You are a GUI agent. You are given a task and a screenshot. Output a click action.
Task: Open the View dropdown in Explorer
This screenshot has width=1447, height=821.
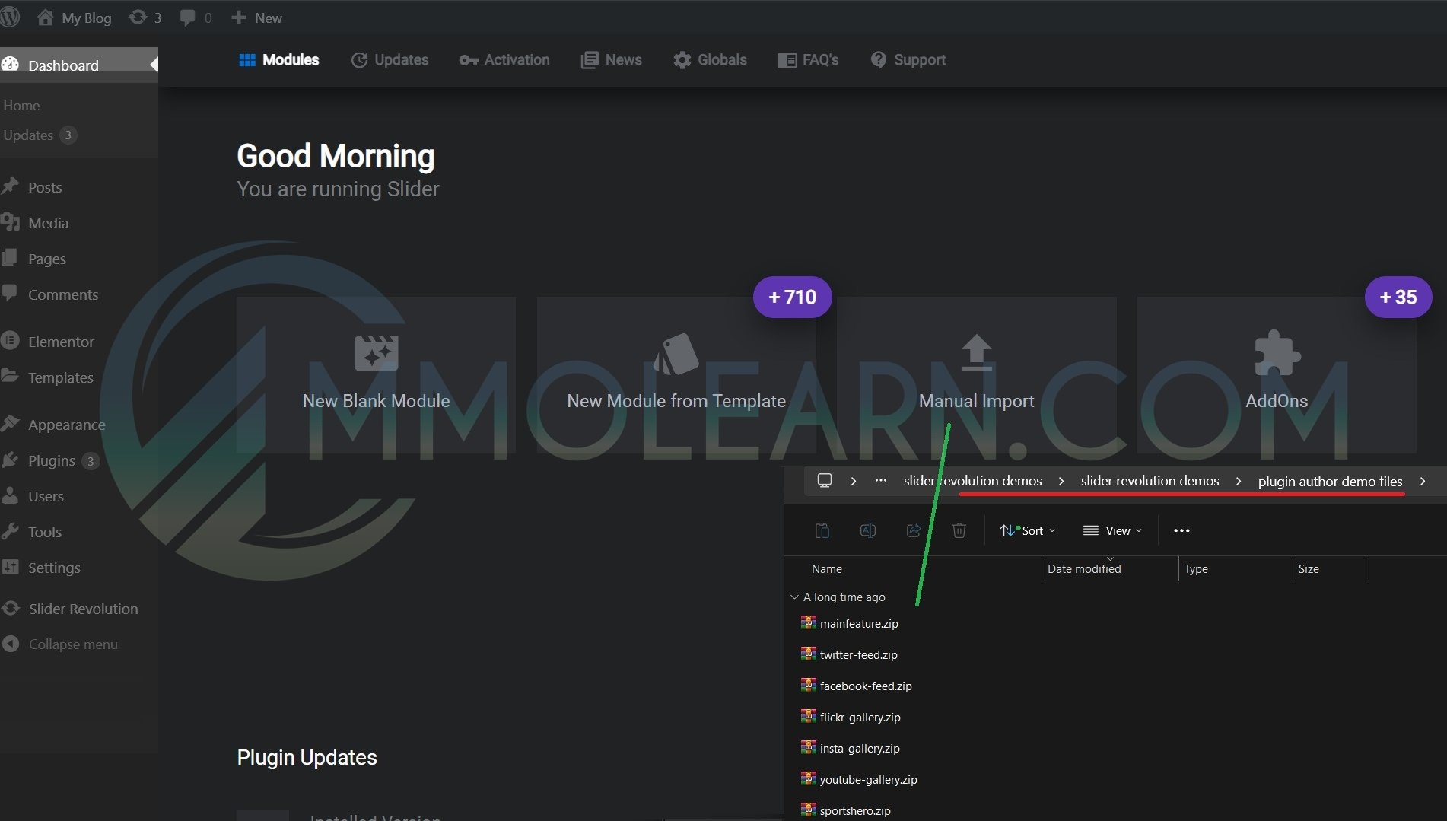(x=1112, y=530)
